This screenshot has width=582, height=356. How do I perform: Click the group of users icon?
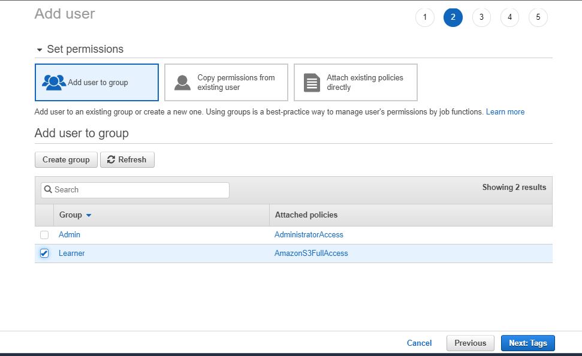[x=54, y=82]
